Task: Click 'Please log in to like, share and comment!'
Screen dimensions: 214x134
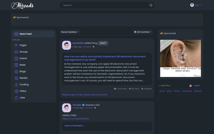Action: [x=85, y=95]
